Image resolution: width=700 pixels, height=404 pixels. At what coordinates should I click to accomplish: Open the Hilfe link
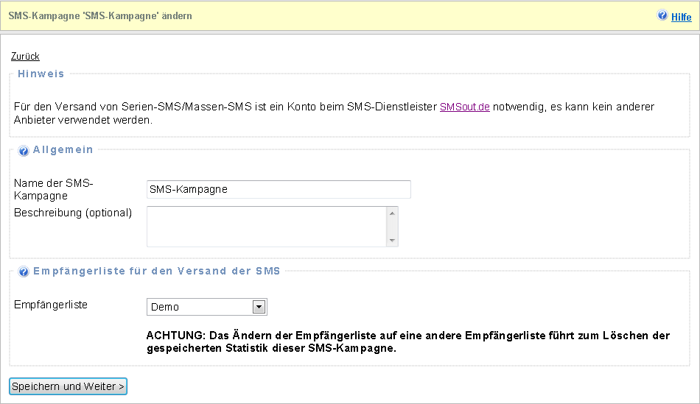click(681, 16)
